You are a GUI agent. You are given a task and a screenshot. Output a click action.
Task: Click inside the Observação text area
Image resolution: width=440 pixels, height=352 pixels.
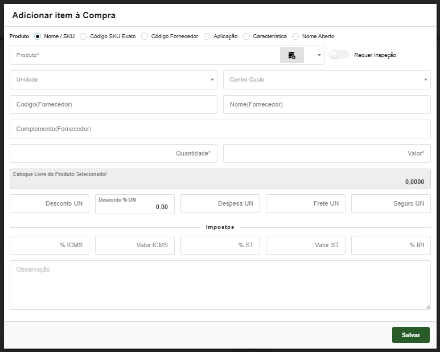(x=220, y=285)
